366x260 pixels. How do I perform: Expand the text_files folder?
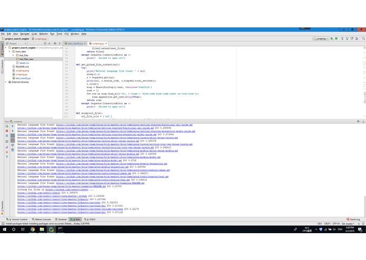click(13, 55)
